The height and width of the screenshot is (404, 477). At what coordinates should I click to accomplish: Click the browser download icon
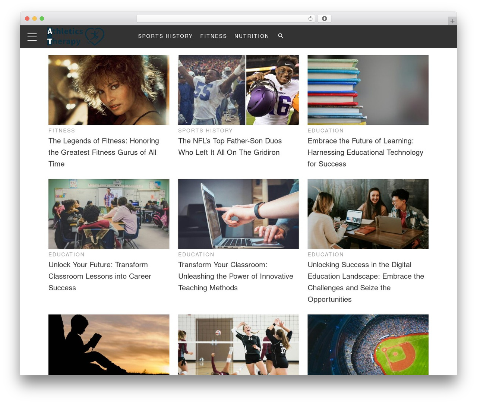tap(324, 19)
